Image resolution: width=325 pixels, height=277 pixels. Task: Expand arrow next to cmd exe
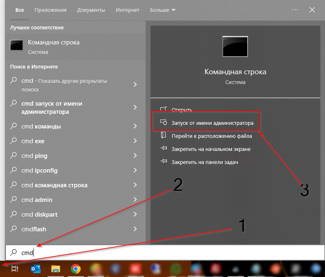(x=135, y=141)
